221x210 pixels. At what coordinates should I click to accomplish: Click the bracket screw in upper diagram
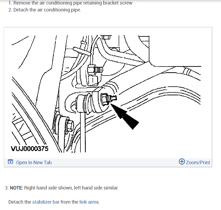(x=95, y=70)
